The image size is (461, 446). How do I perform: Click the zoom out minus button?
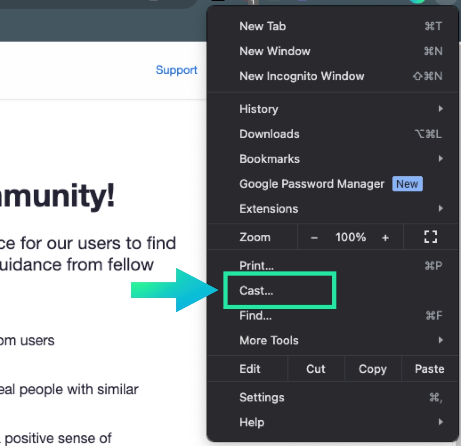point(314,238)
